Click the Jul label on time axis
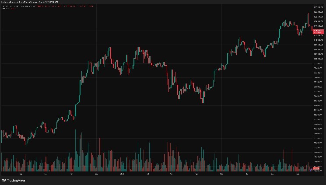Image resolution: width=326 pixels, height=185 pixels. 272,174
